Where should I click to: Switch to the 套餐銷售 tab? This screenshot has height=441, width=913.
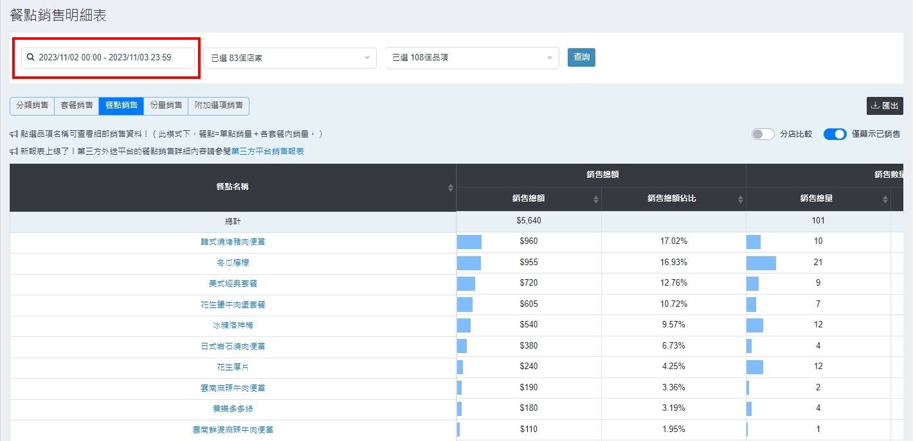(x=77, y=105)
